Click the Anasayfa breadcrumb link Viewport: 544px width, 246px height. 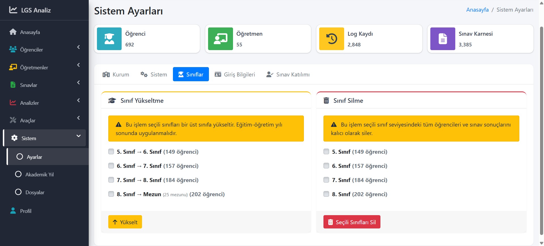477,10
